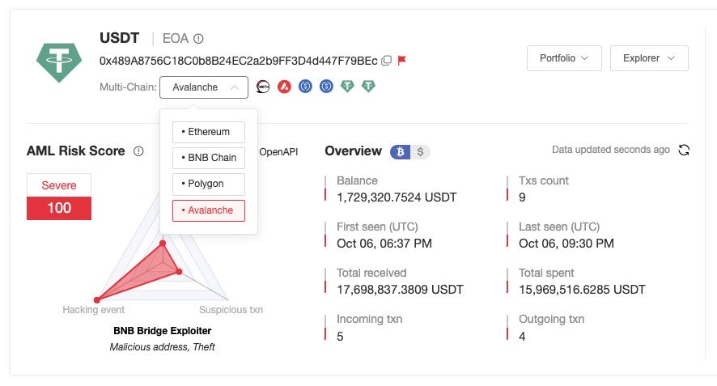Viewport: 717px width, 386px height.
Task: Pick Polygon from the chain list
Action: click(208, 184)
